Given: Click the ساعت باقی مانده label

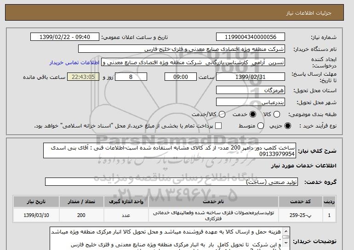Looking at the screenshot, I should [44, 77].
